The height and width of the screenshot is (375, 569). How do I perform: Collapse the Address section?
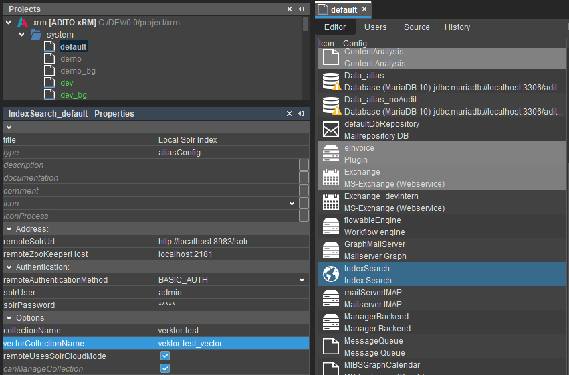[x=9, y=229]
